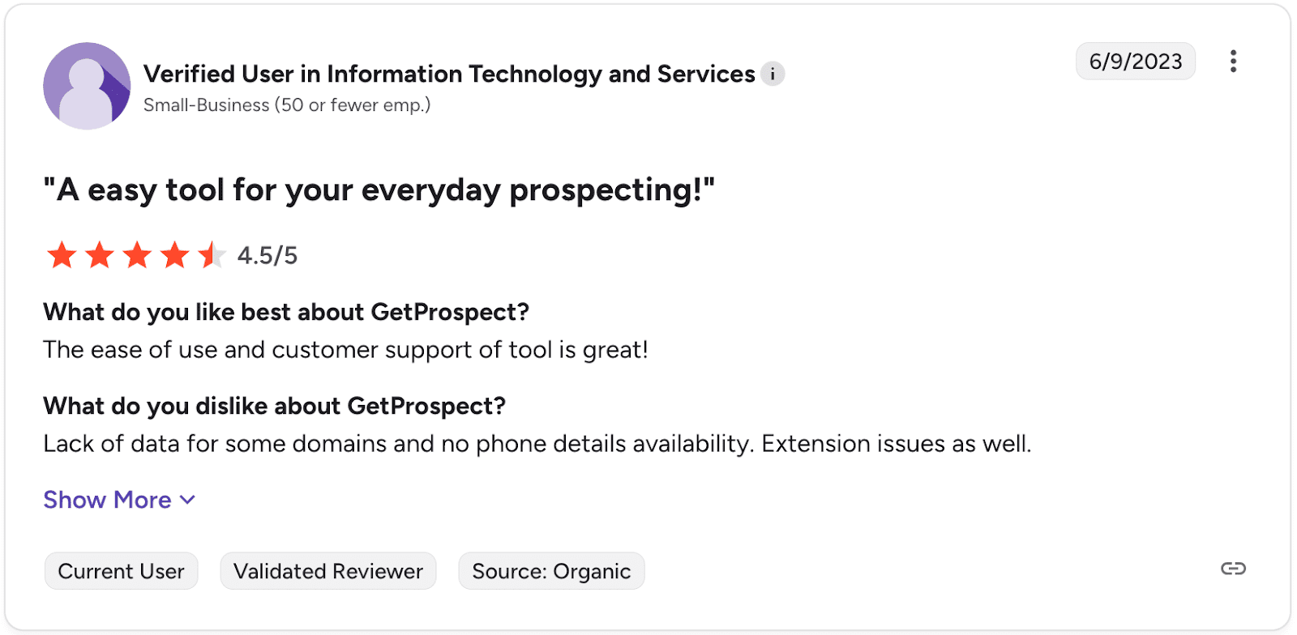Click the purple user avatar icon

tap(87, 86)
